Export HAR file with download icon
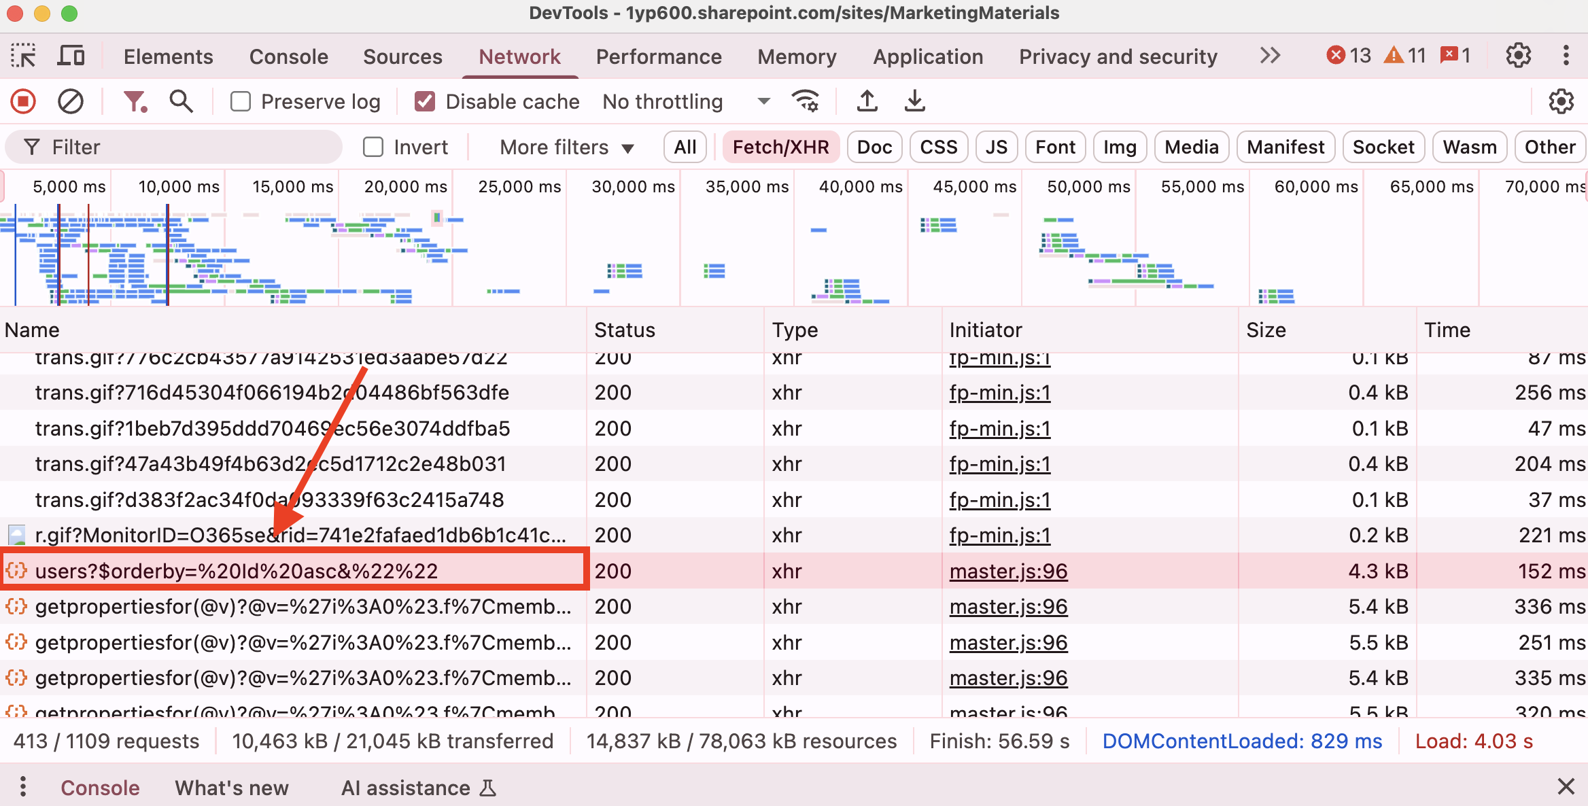This screenshot has height=806, width=1588. [915, 102]
